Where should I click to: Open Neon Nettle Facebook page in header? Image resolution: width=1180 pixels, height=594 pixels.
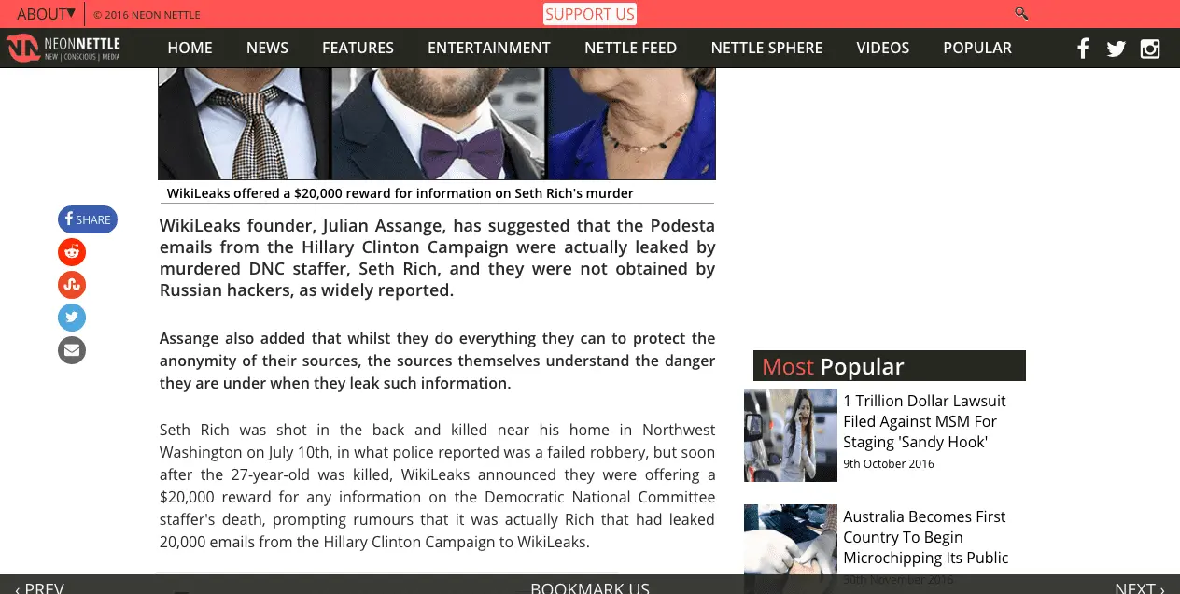(1083, 49)
